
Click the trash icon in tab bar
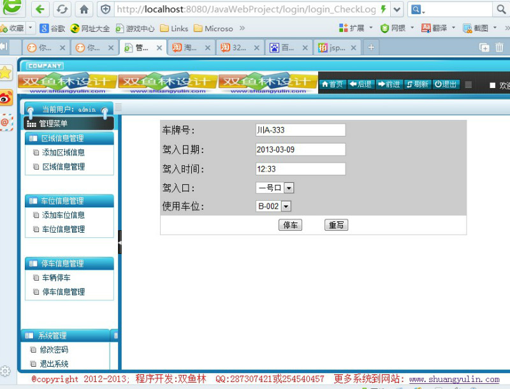pos(499,47)
